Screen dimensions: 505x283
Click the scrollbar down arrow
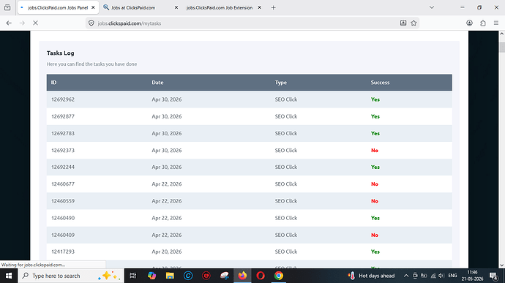[x=502, y=265]
